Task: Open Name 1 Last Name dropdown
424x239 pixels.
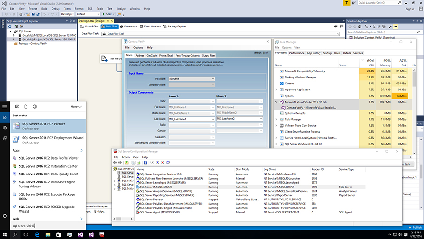Action: tap(213, 119)
